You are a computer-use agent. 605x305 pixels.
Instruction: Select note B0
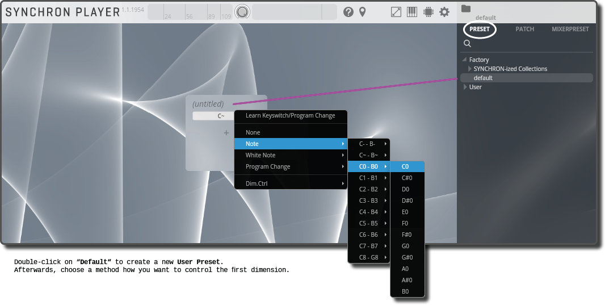pyautogui.click(x=407, y=291)
